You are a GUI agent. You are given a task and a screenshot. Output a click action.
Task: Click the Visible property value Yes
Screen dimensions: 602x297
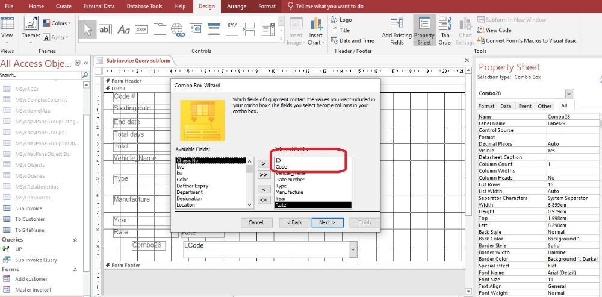point(574,151)
